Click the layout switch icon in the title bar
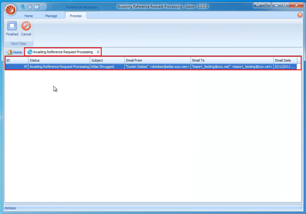Image resolution: width=306 pixels, height=214 pixels. 257,5
